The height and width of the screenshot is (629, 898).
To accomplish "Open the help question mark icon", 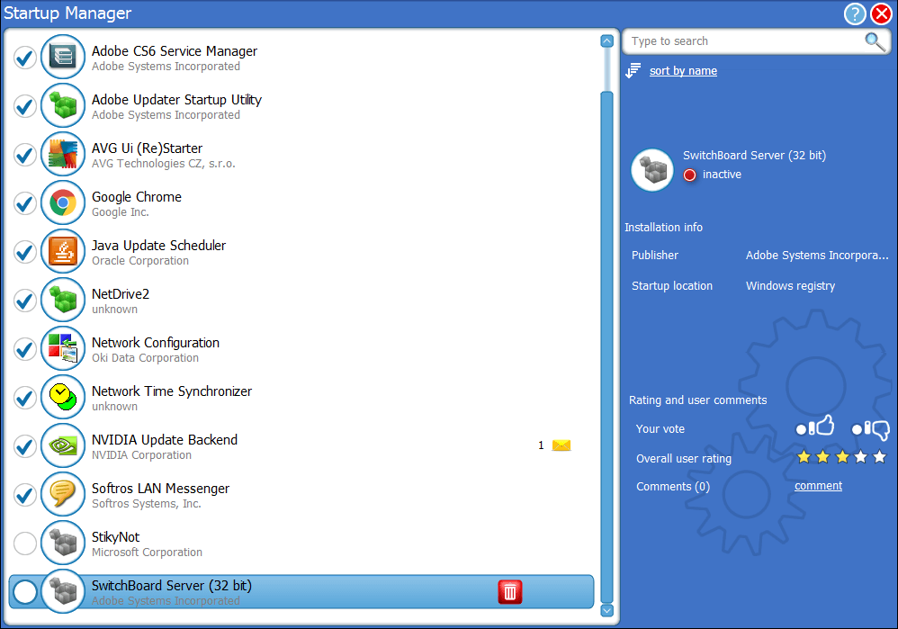I will pos(854,13).
